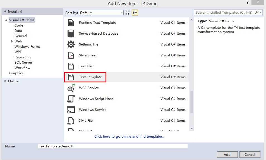
Task: Select the Runtime Text Template icon
Action: (x=71, y=23)
